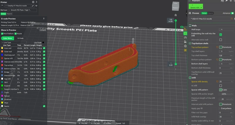Open printer settings gear icon
Image resolution: width=235 pixels, height=125 pixels.
pyautogui.click(x=33, y=2)
